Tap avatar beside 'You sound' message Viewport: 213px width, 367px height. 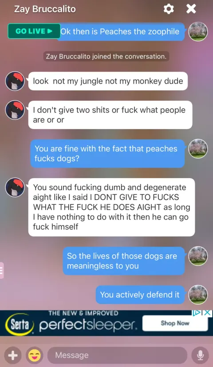point(15,187)
